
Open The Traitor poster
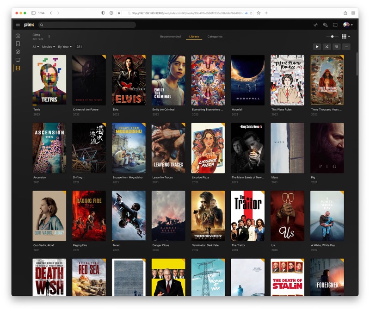[247, 216]
